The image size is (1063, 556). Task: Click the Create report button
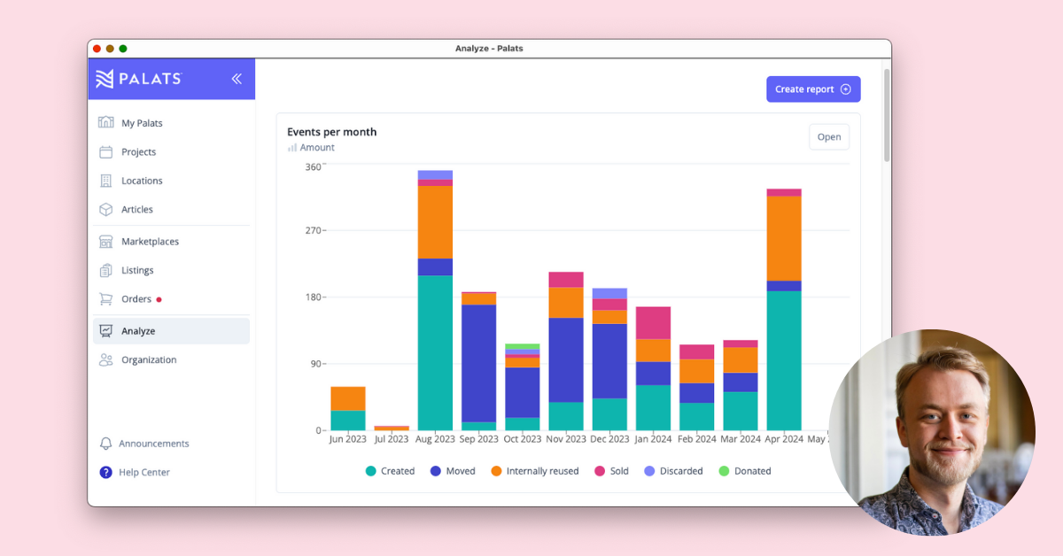[x=812, y=89]
